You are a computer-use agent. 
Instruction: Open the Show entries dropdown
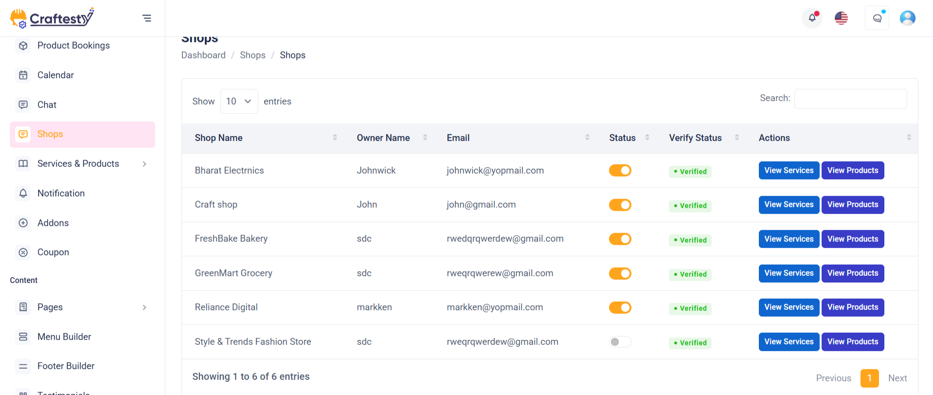[x=239, y=101]
